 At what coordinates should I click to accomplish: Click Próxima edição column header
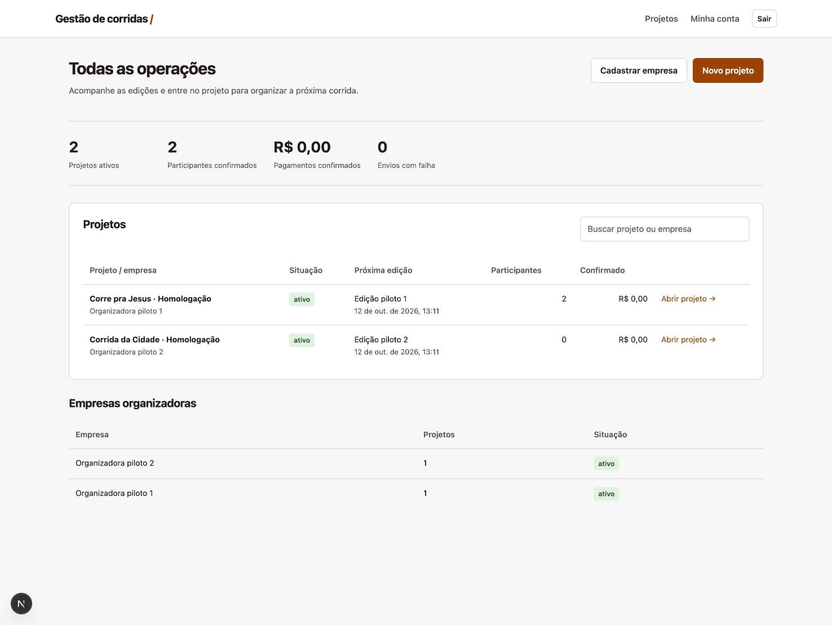(x=383, y=271)
